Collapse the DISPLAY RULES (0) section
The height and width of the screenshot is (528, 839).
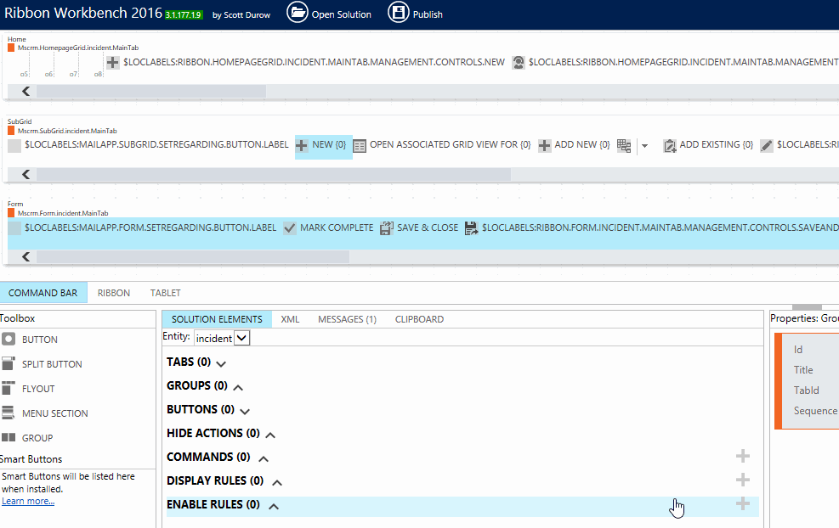pyautogui.click(x=276, y=482)
